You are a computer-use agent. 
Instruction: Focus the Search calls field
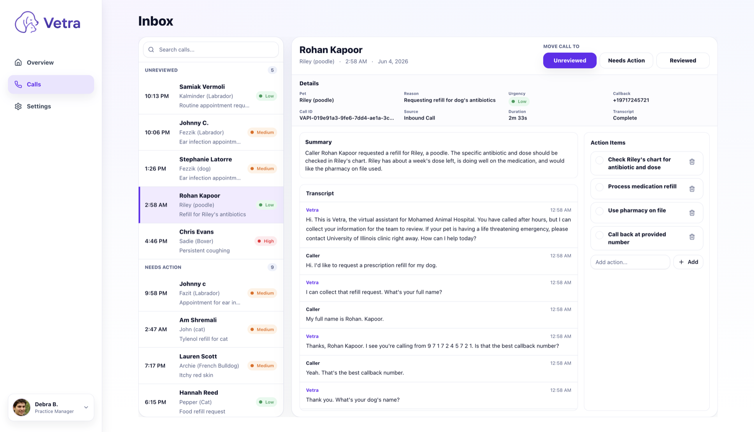point(211,49)
